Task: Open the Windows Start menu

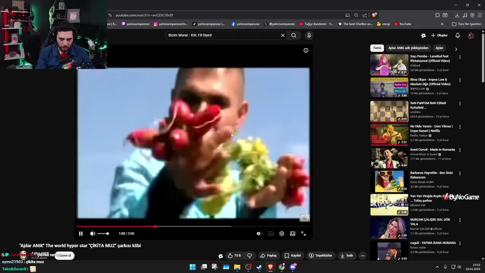Action: 192,267
